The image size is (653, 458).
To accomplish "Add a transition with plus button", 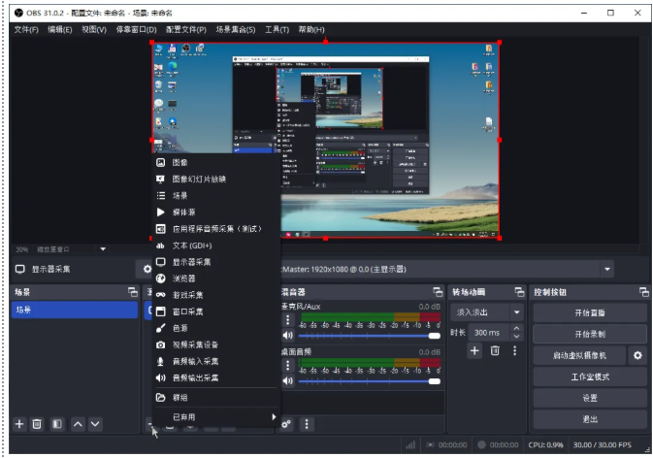I will (x=474, y=350).
